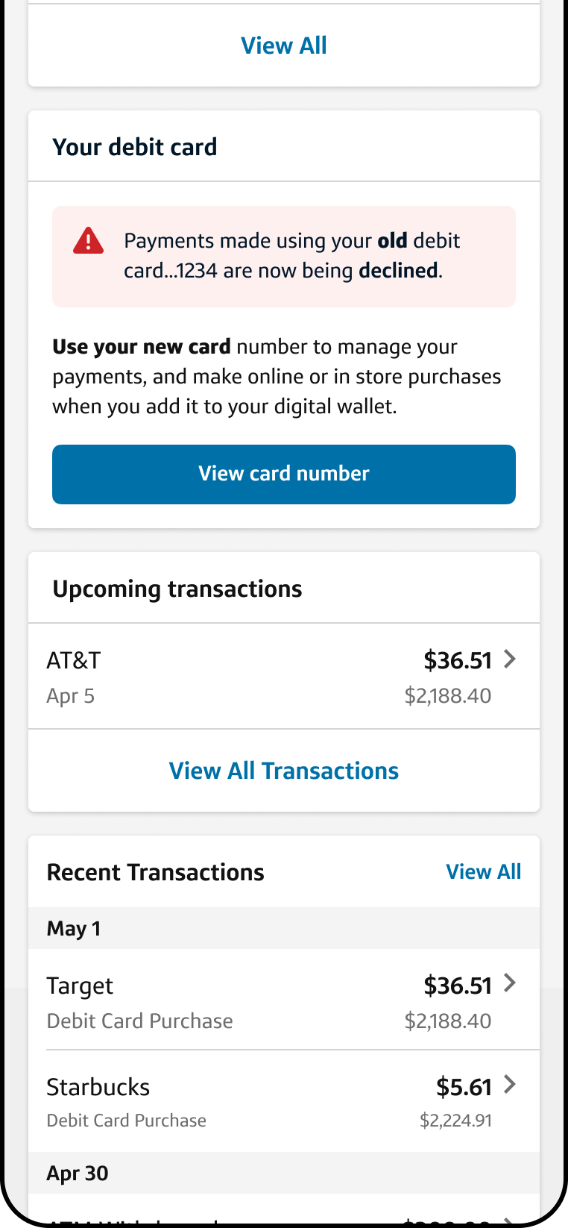Expand Target purchase details using chevron

[510, 983]
